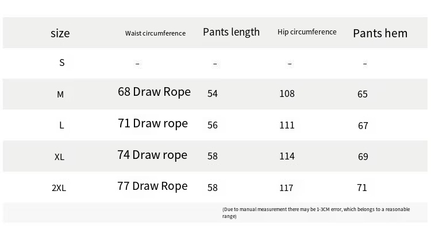Select the 2XL size row label
431x226 pixels.
pyautogui.click(x=59, y=188)
